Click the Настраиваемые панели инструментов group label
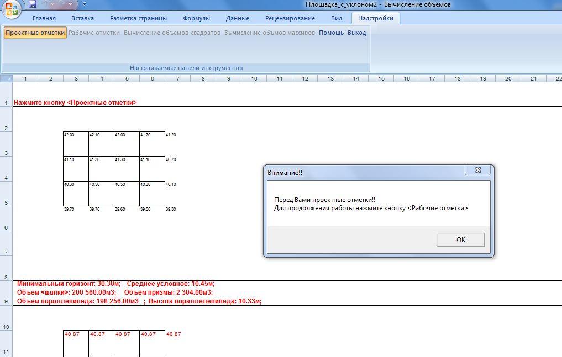This screenshot has width=562, height=357. 186,68
